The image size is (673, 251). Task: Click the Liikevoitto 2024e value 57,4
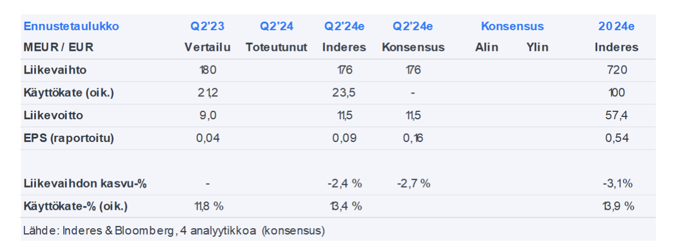617,115
